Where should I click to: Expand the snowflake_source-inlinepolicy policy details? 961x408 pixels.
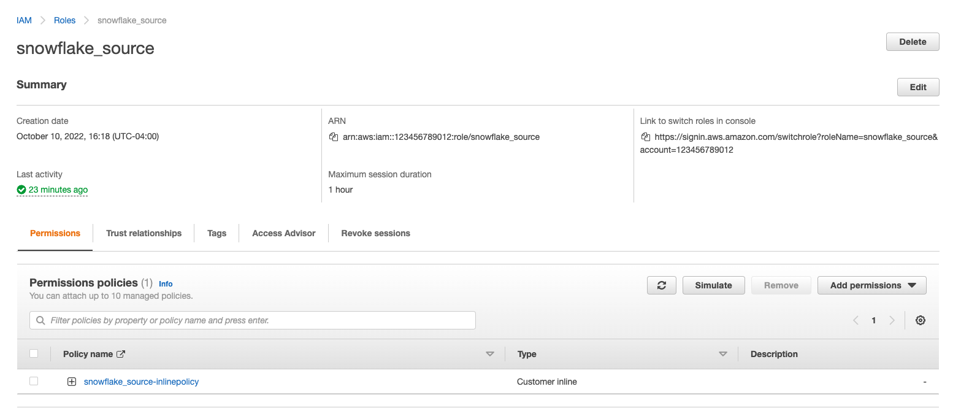point(72,381)
